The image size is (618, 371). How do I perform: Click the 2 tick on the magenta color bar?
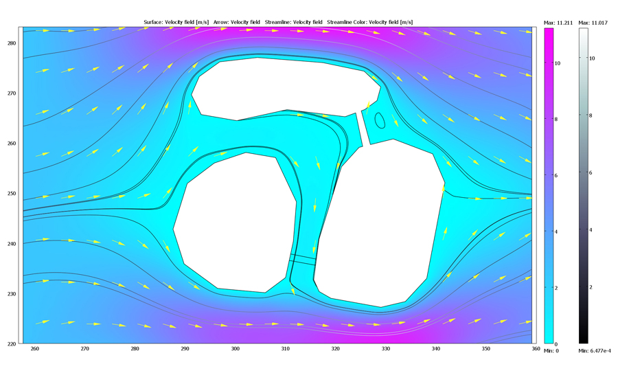(556, 288)
